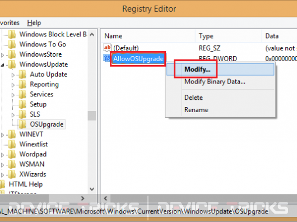The width and height of the screenshot is (297, 222).
Task: Select the AllowOSUpgrade value name
Action: click(138, 59)
